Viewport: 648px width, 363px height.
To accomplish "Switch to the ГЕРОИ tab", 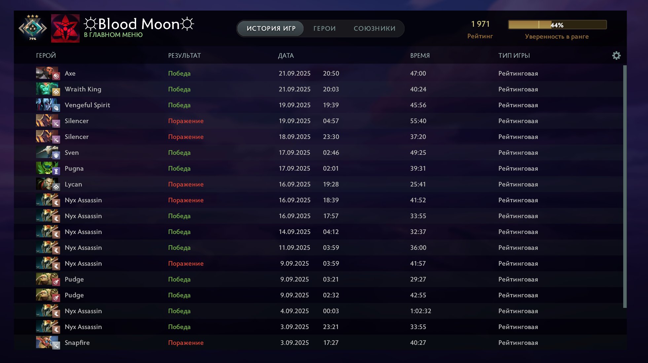I will (x=324, y=28).
